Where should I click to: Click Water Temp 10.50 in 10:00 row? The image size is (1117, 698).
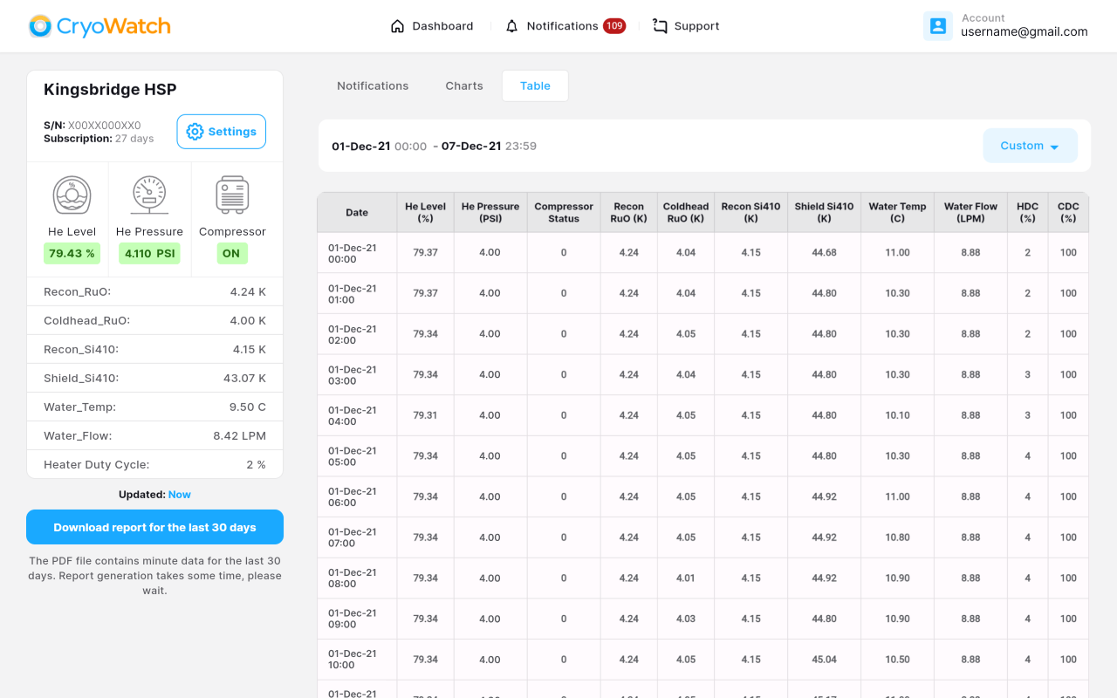tap(898, 660)
